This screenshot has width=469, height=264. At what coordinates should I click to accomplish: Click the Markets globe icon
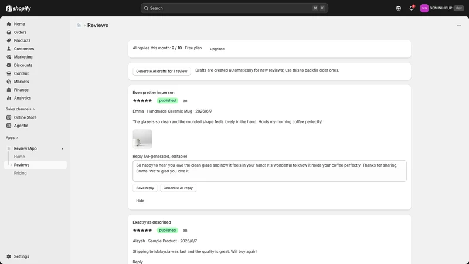pos(9,82)
